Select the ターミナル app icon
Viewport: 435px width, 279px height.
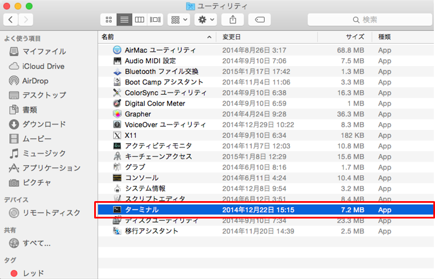[x=117, y=210]
